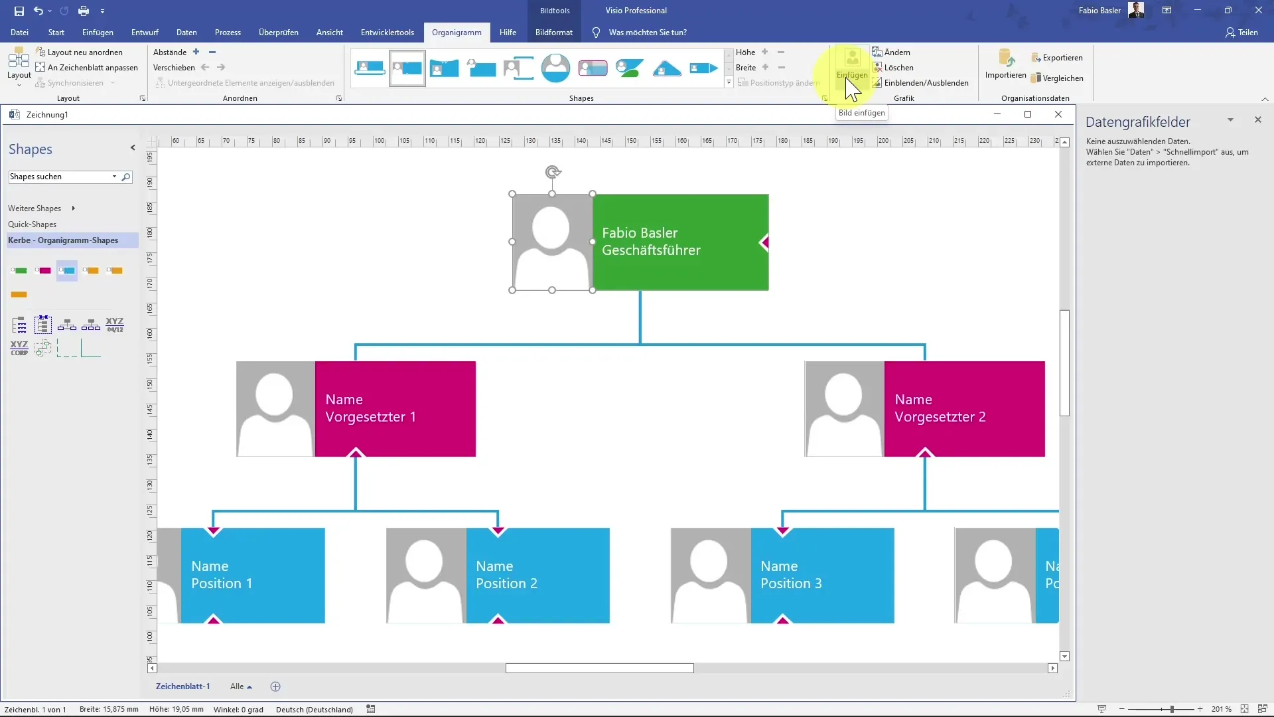1274x717 pixels.
Task: Expand the Shapes suchen dropdown
Action: pyautogui.click(x=113, y=176)
